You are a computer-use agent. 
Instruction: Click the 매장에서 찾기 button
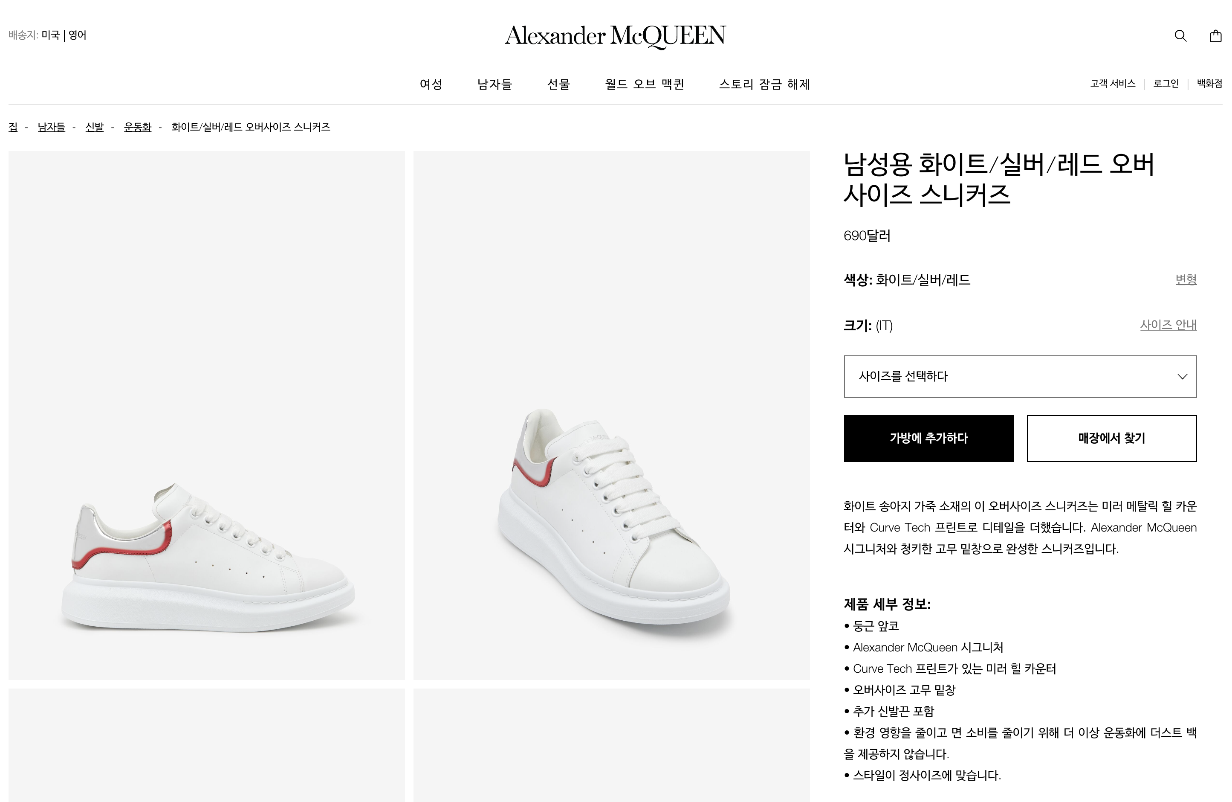coord(1111,438)
